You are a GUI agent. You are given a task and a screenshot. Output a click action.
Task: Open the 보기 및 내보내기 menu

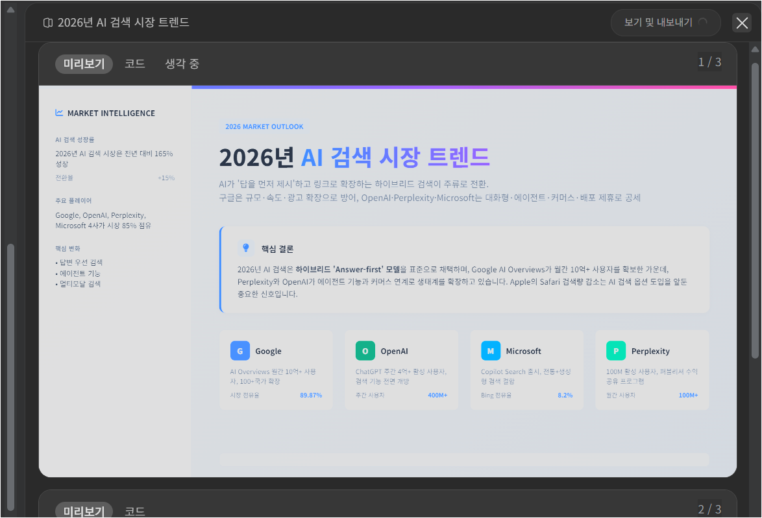(665, 22)
